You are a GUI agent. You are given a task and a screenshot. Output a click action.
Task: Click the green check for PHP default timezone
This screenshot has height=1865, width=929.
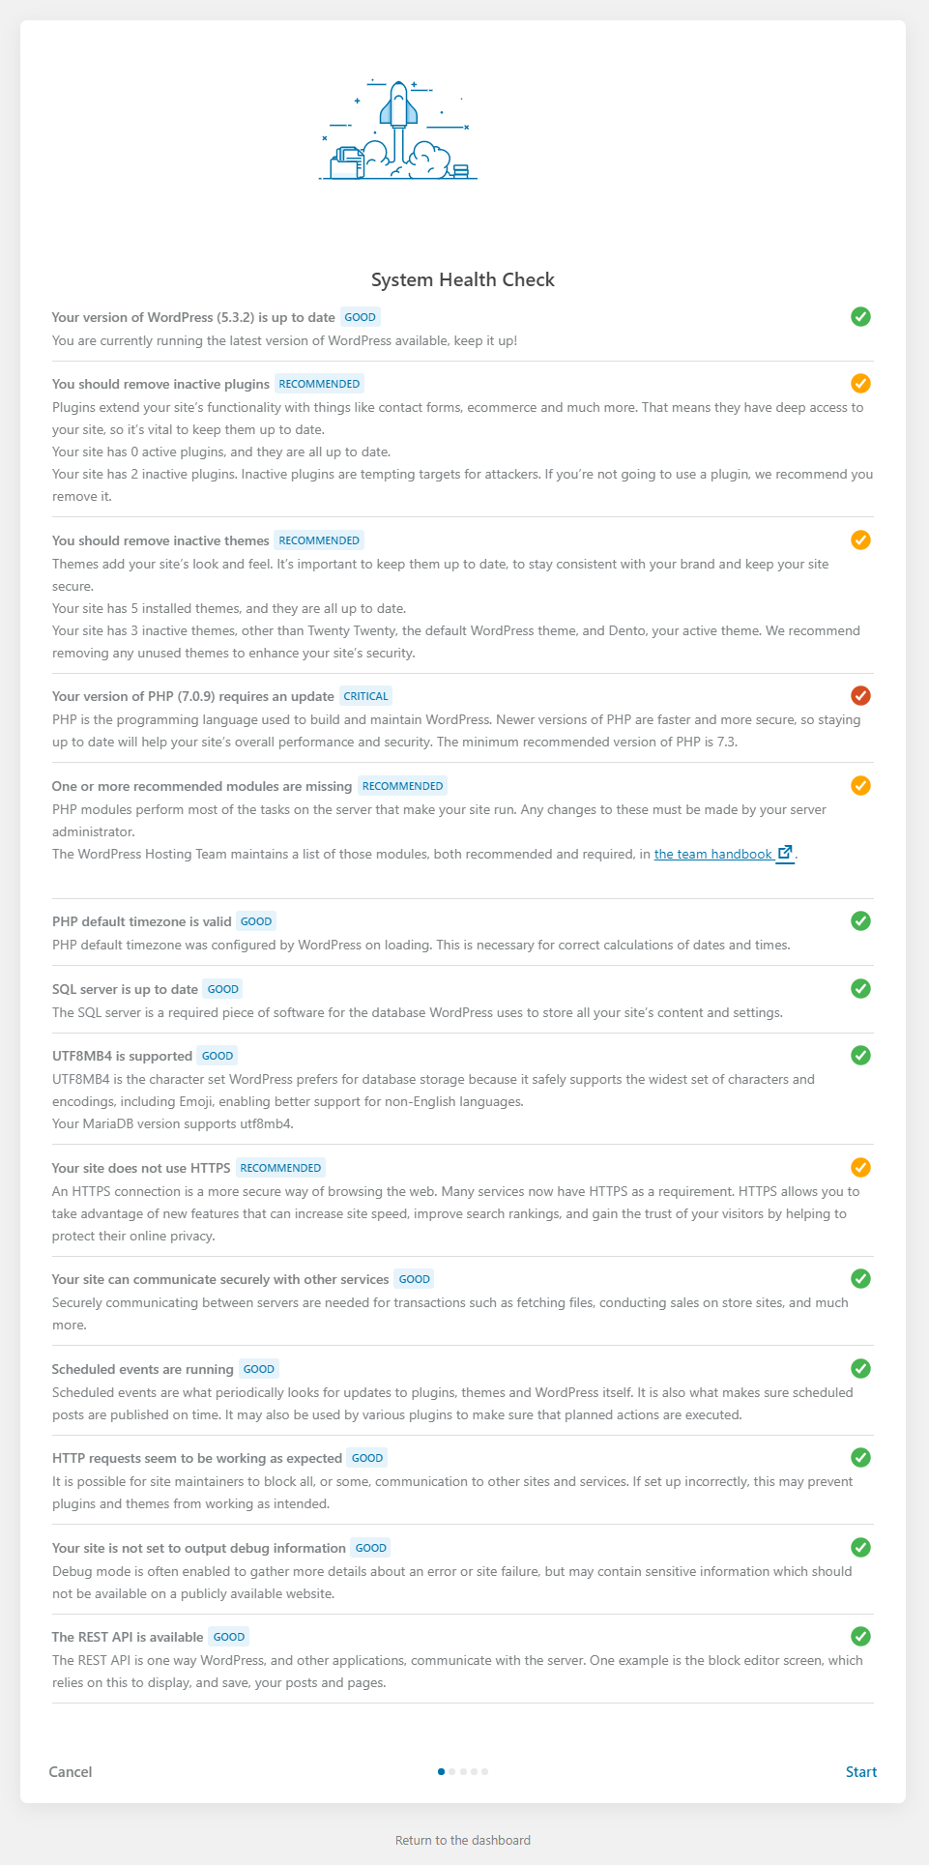click(x=860, y=920)
